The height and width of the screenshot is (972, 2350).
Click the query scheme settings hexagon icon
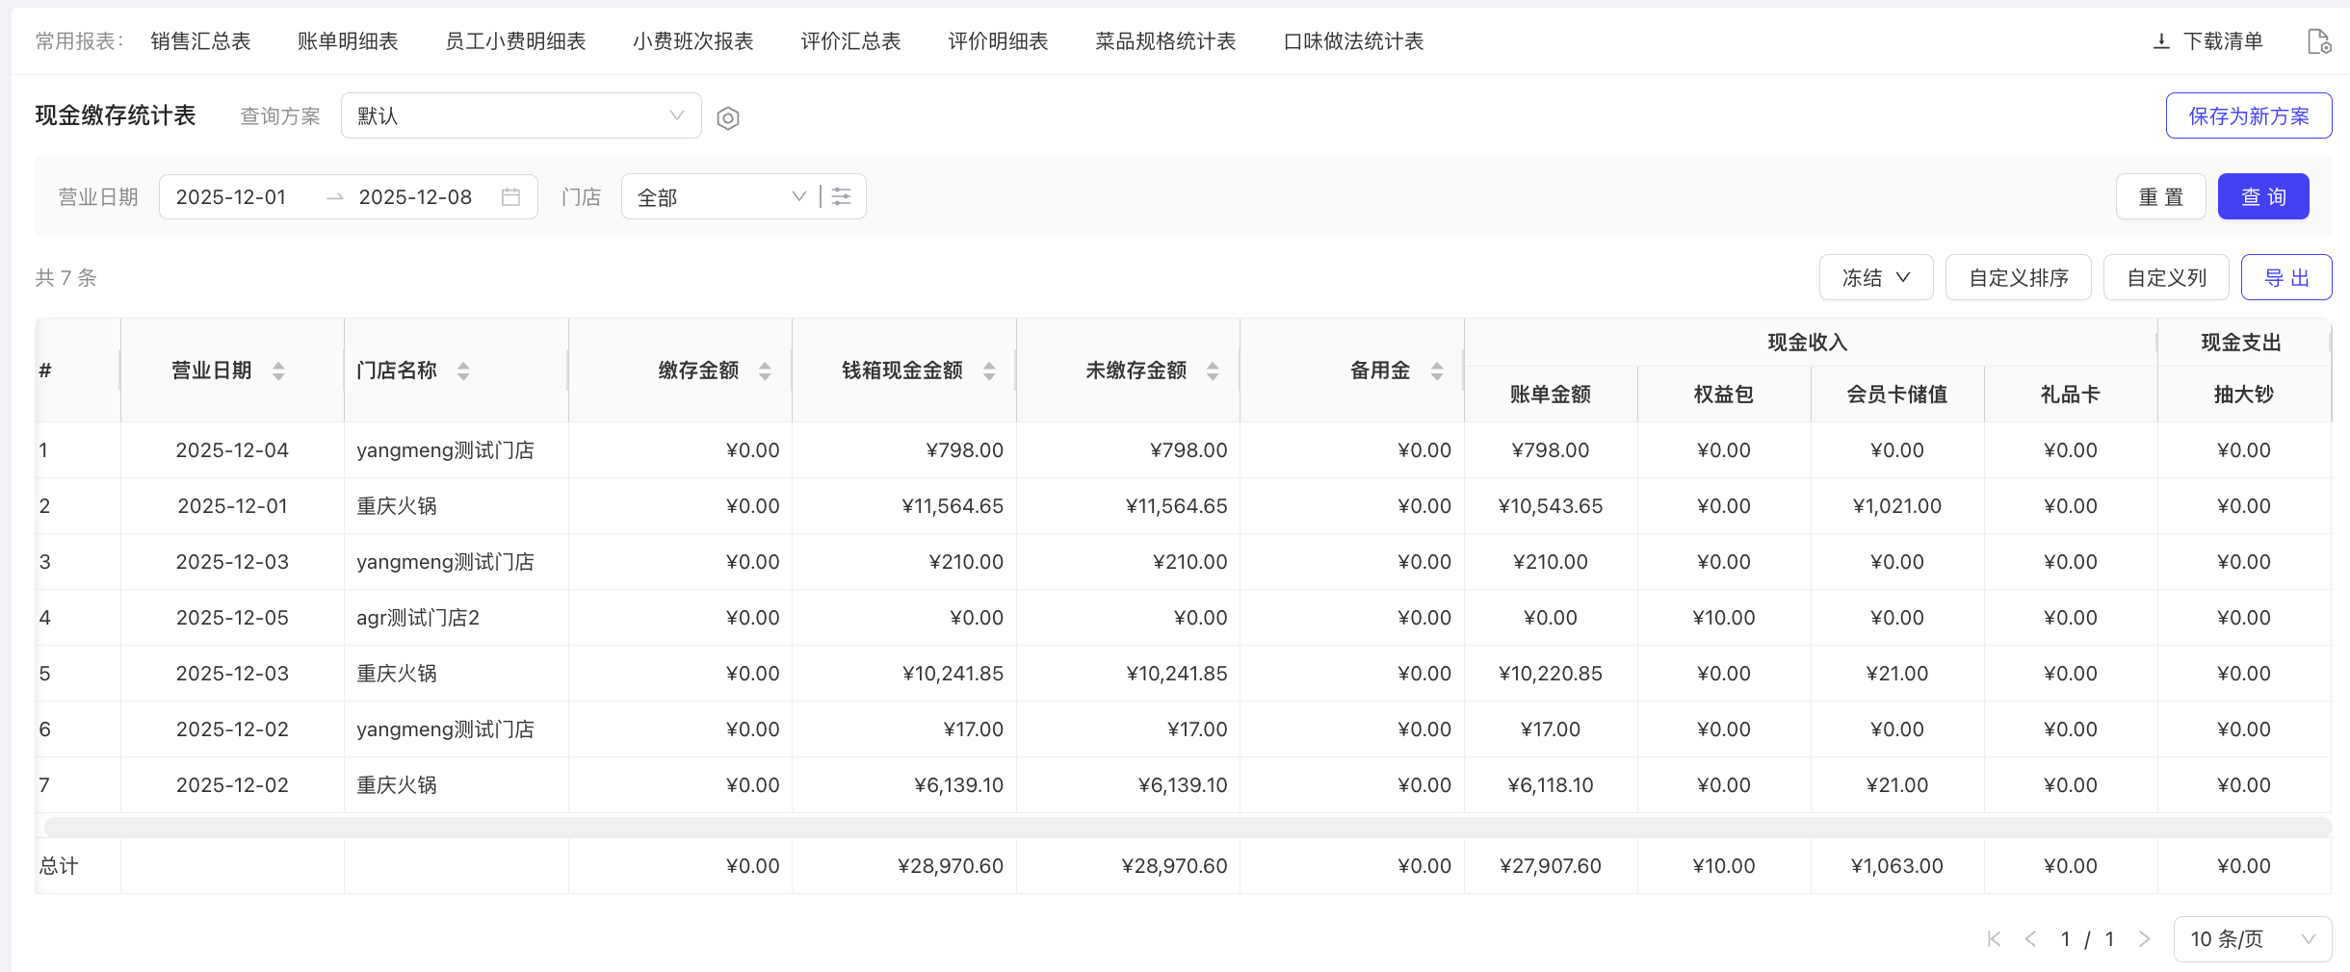coord(728,117)
